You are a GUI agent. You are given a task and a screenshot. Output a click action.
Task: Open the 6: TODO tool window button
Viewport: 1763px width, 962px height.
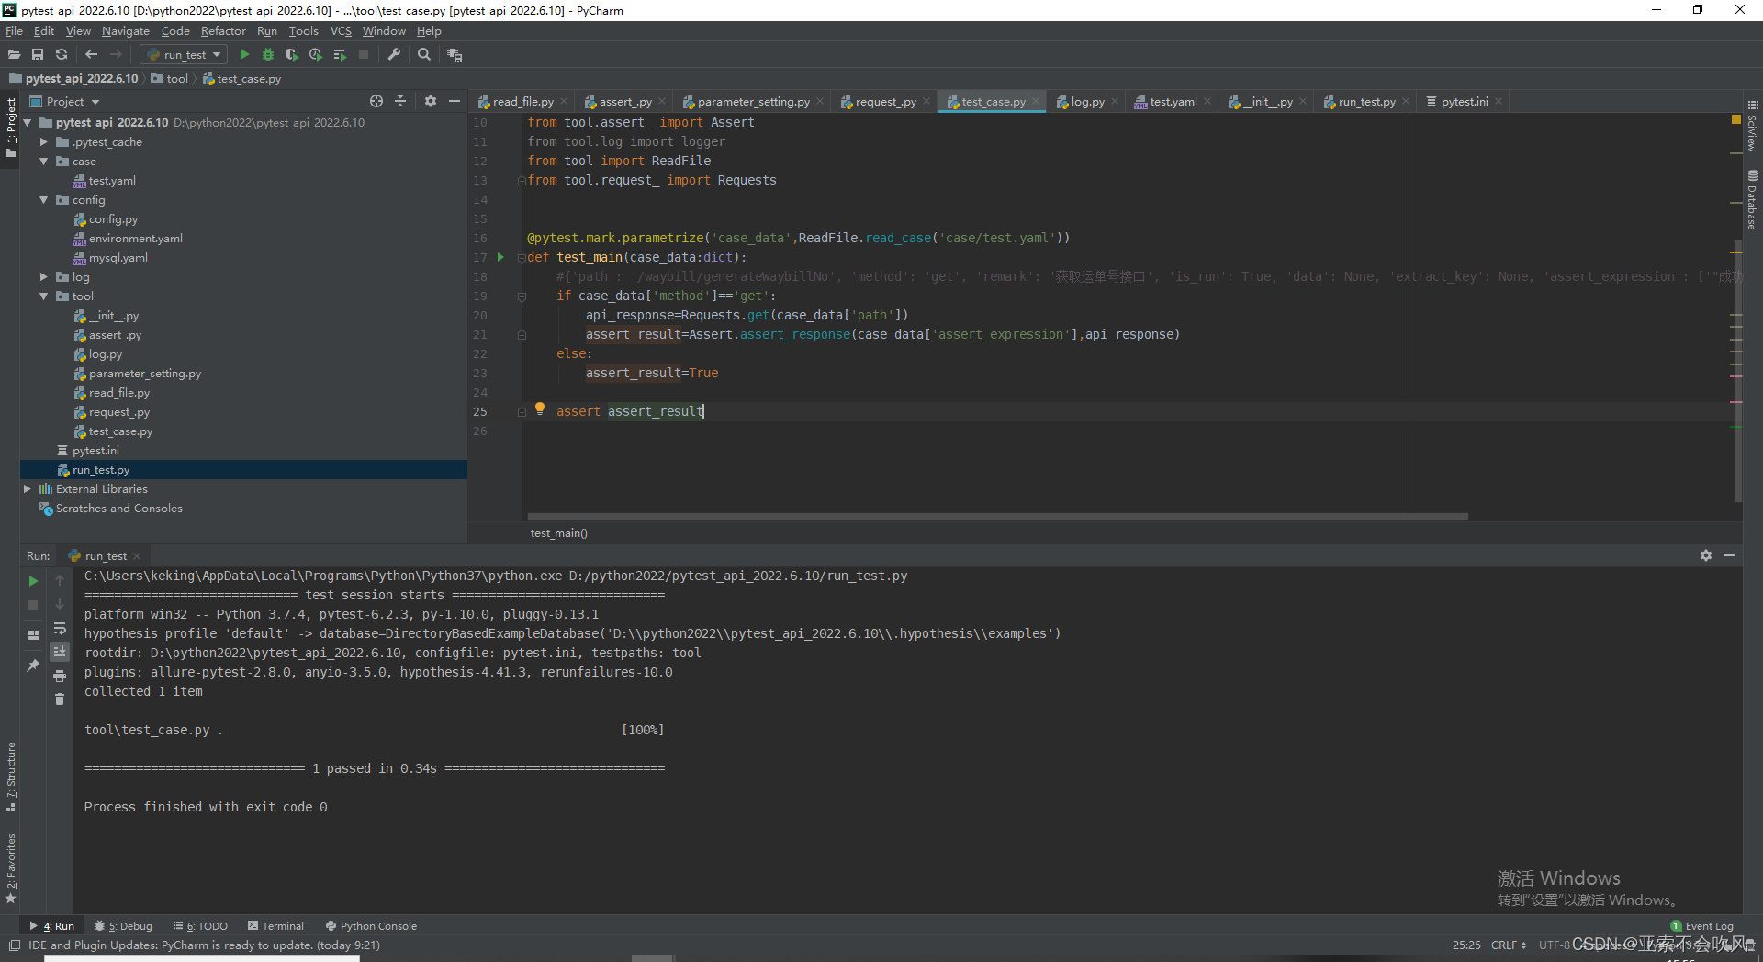[x=200, y=926]
